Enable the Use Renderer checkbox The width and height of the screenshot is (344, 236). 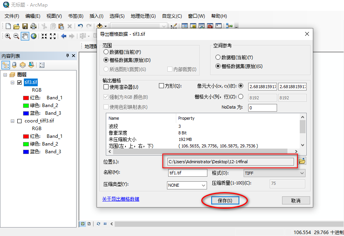106,87
